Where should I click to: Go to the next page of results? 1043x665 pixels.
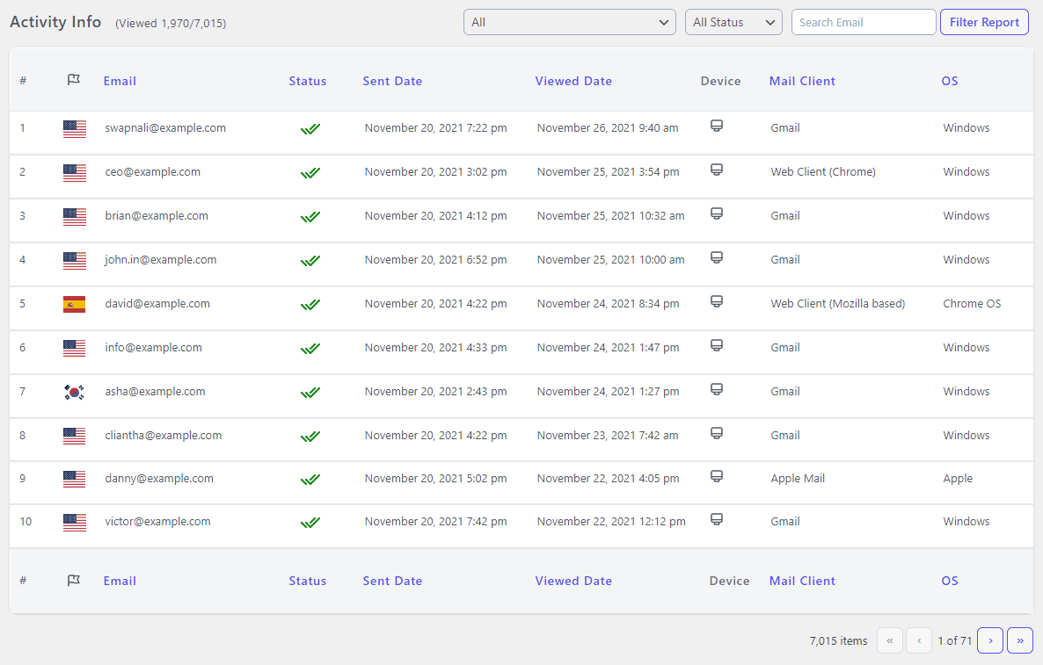pyautogui.click(x=989, y=640)
